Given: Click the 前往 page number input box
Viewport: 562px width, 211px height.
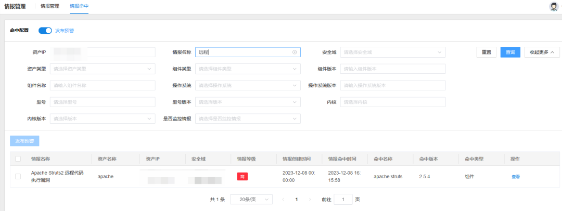Looking at the screenshot, I should (x=343, y=200).
